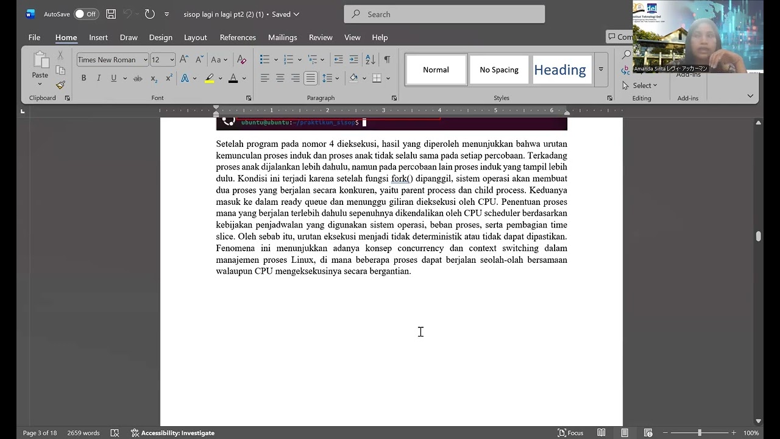Click the Decrease Indent icon
The image size is (780, 439).
(339, 60)
